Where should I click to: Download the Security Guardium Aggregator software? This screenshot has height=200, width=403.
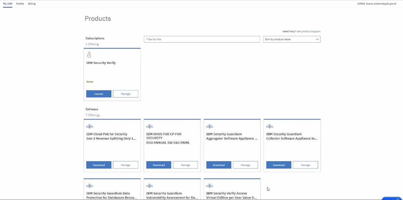click(219, 165)
